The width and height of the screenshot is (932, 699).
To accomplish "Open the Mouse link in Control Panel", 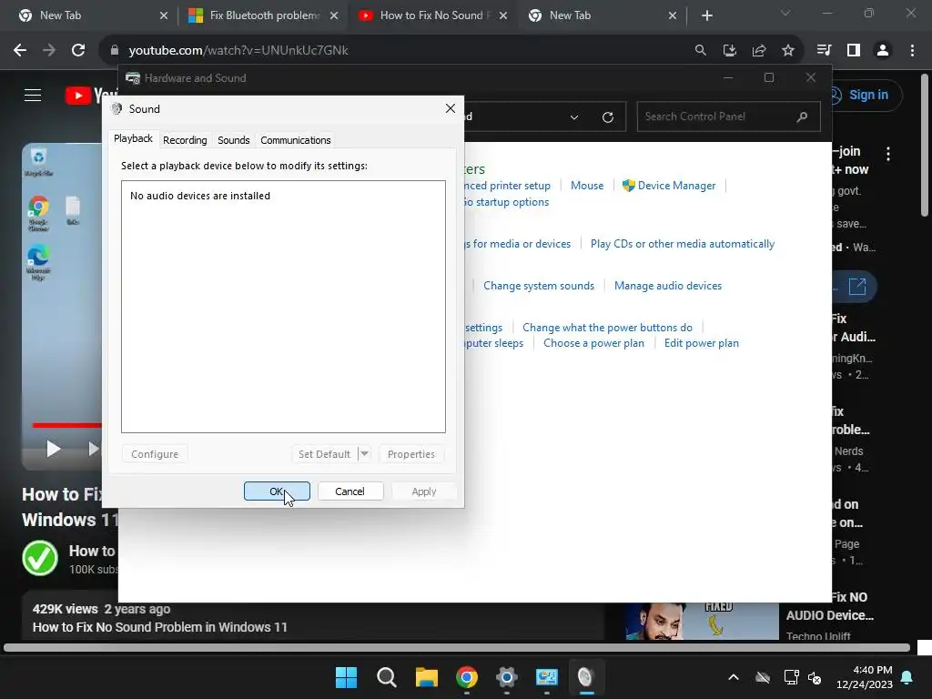I will (587, 186).
